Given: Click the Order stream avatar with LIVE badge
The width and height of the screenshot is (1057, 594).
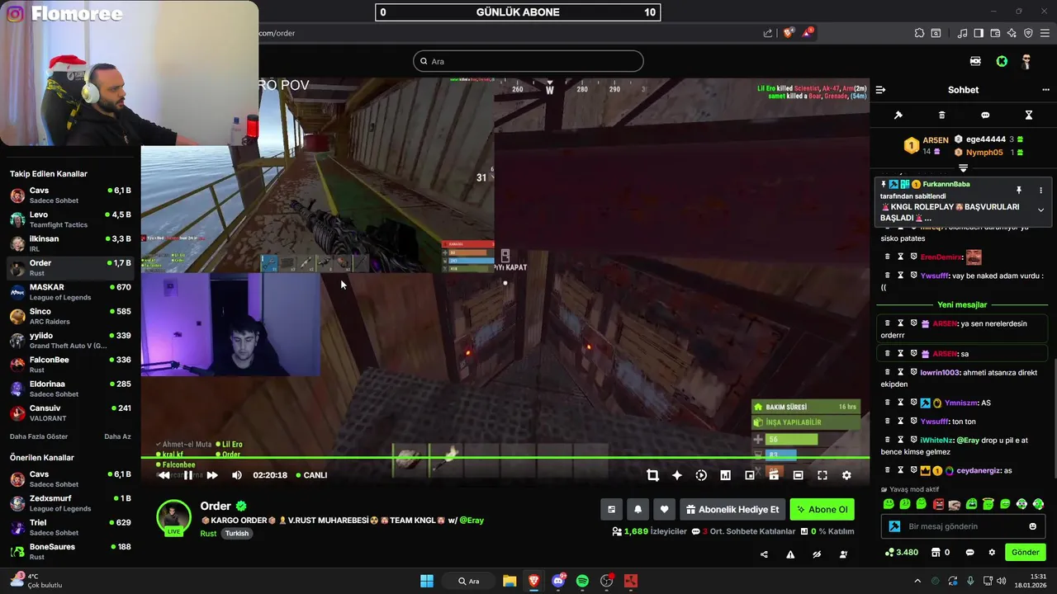Looking at the screenshot, I should tap(173, 517).
